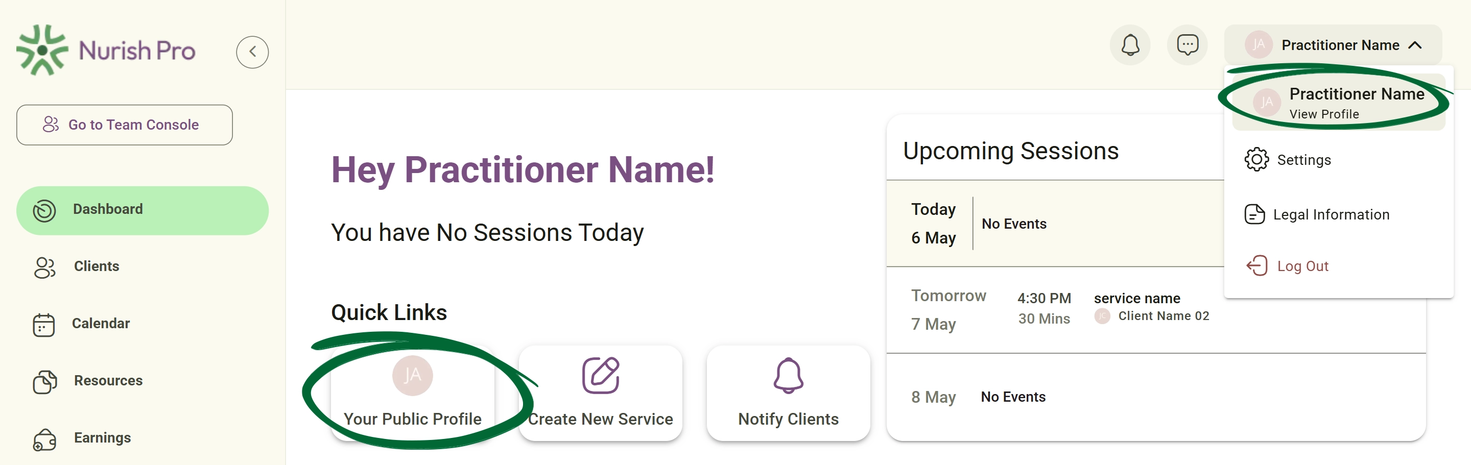Open View Profile under Practitioner Name
Screen dimensions: 1471x465
pos(1324,114)
